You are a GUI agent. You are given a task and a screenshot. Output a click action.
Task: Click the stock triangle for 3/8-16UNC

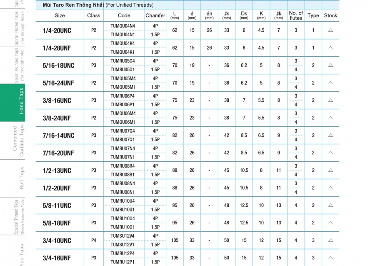(x=330, y=100)
